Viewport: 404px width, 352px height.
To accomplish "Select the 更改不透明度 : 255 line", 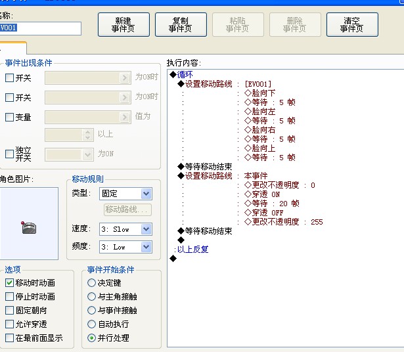I will 284,222.
